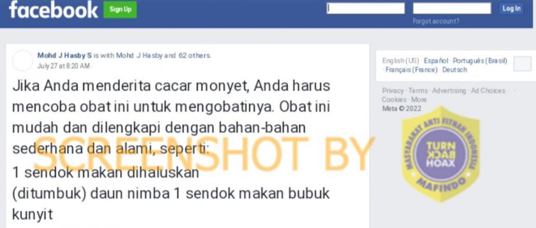Open the Mohd J Hasby S author link
Image resolution: width=536 pixels, height=228 pixels.
pyautogui.click(x=65, y=55)
